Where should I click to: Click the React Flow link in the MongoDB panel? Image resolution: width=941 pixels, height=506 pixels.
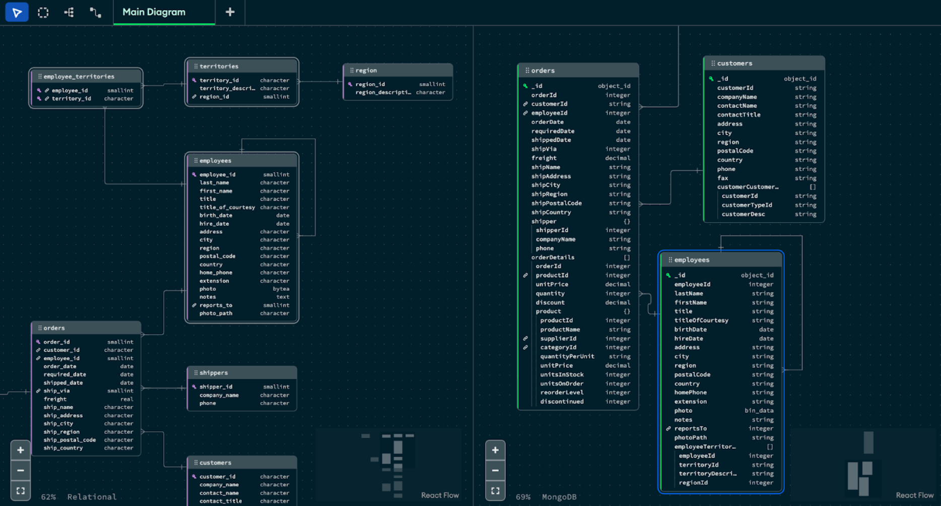pyautogui.click(x=914, y=495)
